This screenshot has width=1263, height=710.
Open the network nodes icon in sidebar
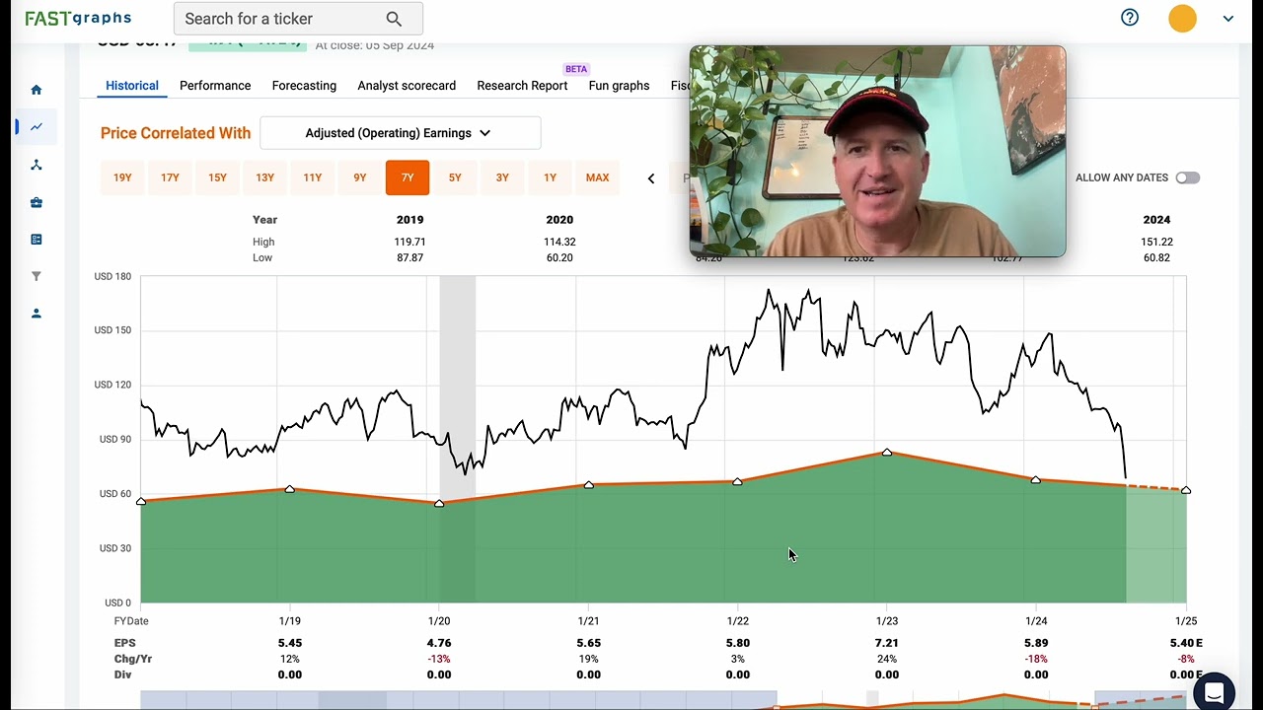click(37, 165)
